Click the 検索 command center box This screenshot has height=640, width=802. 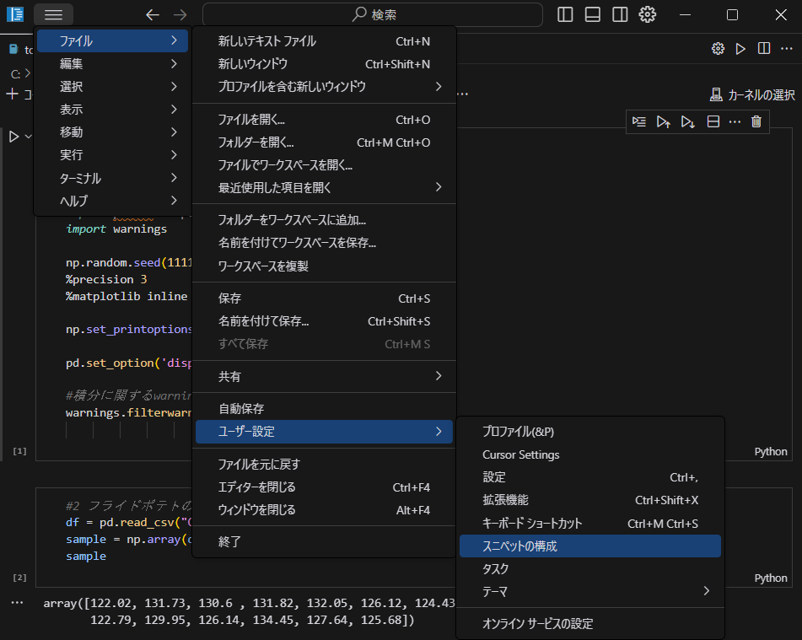pyautogui.click(x=373, y=14)
